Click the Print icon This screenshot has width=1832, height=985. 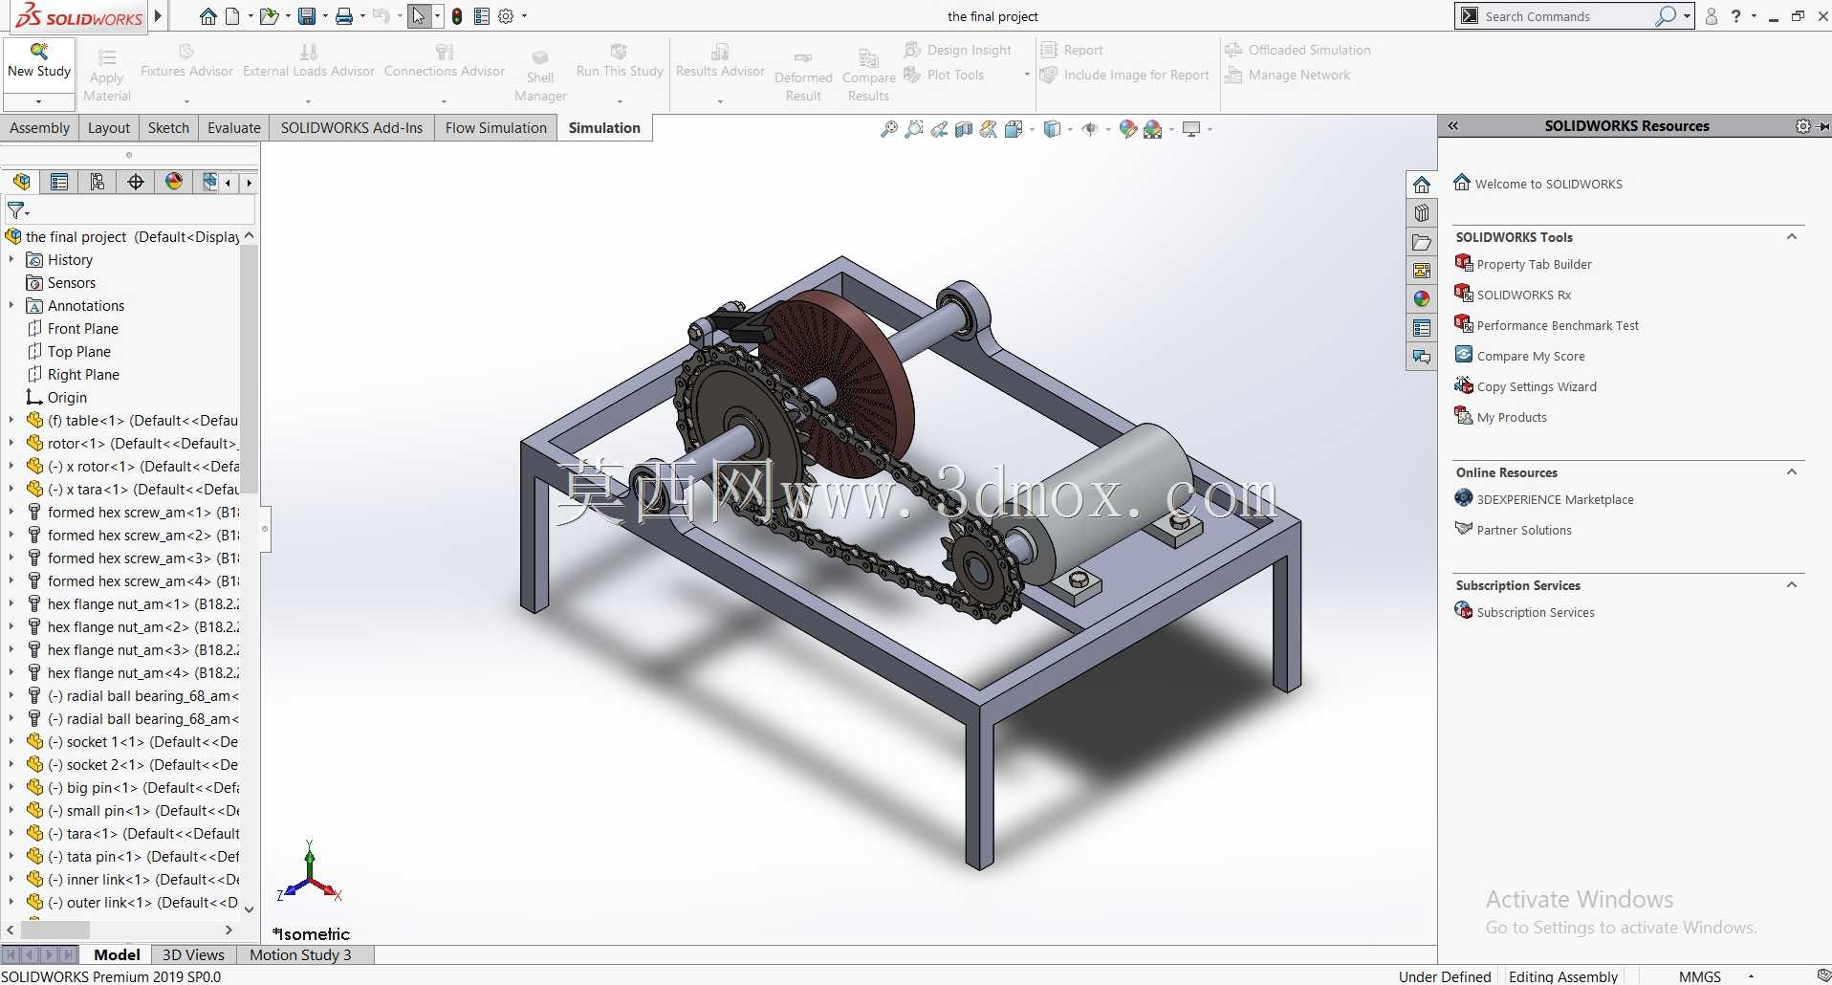pos(344,16)
